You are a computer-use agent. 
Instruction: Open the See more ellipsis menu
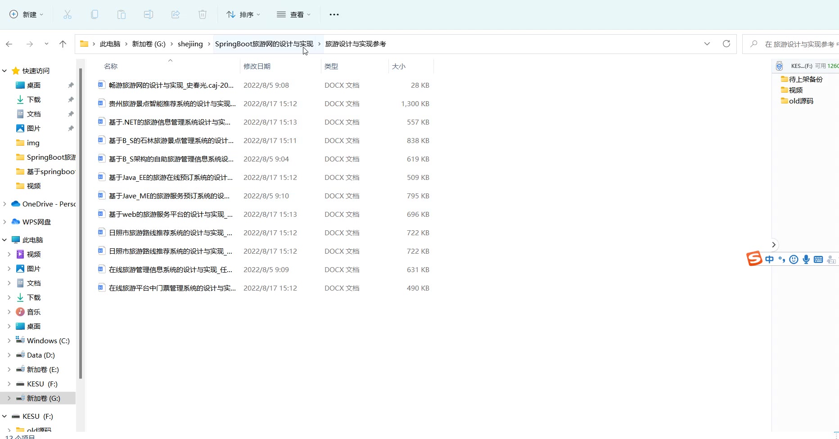point(334,14)
